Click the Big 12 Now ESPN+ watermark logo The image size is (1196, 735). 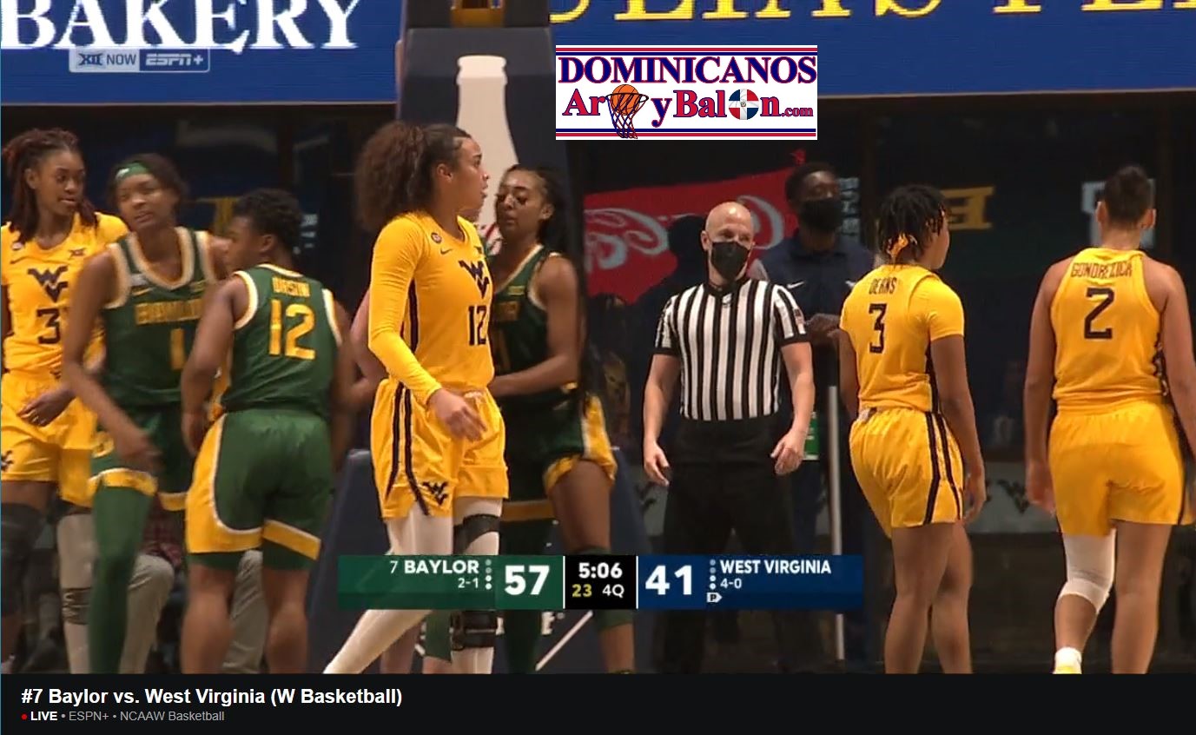139,60
